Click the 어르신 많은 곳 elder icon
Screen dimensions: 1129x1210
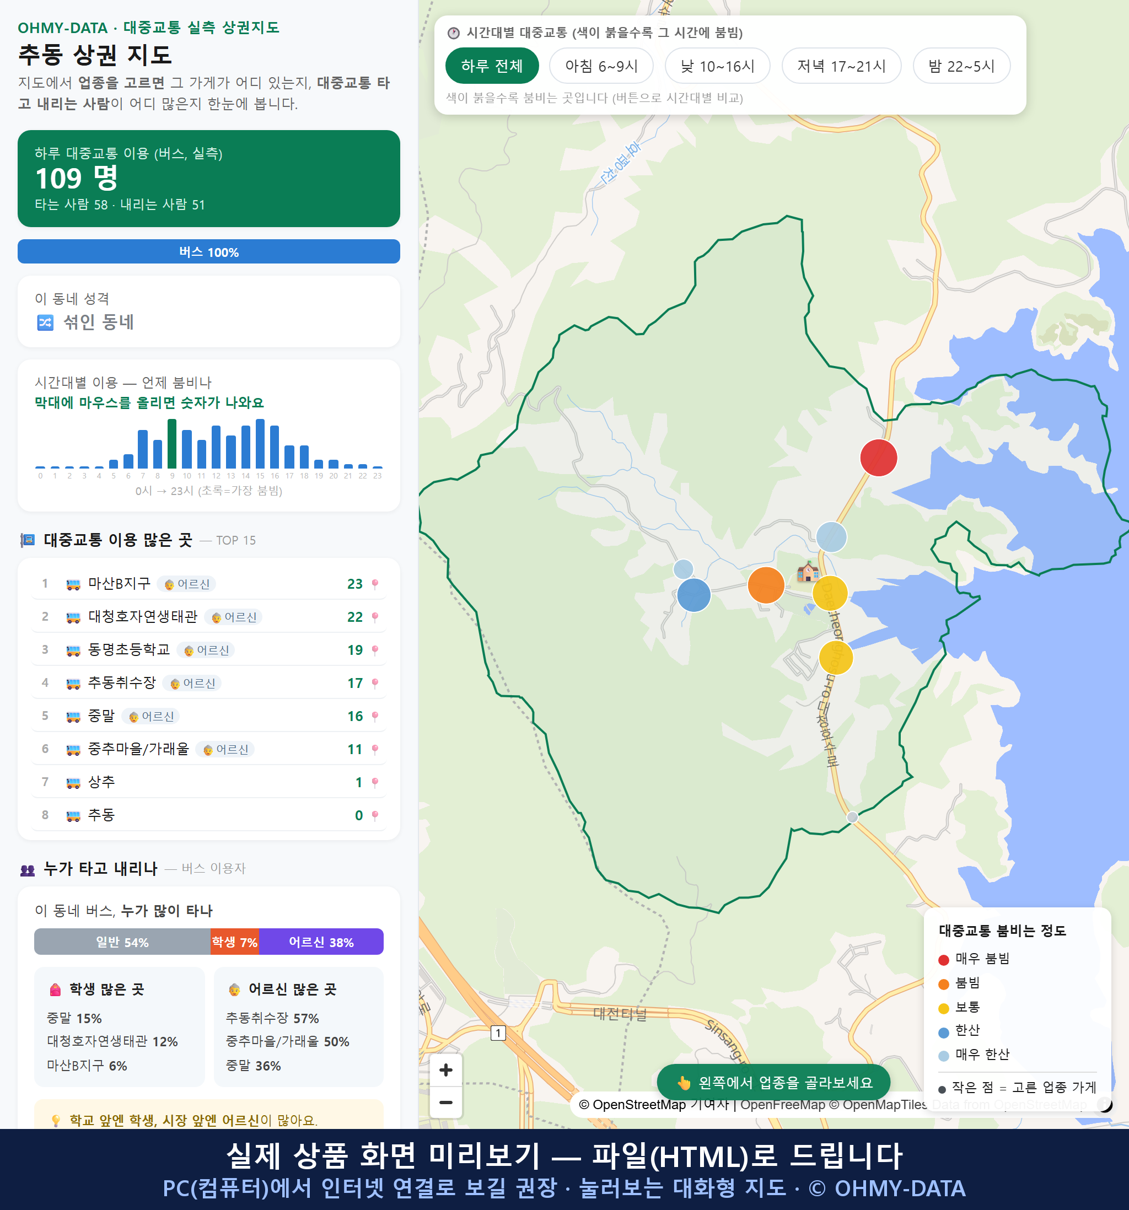pyautogui.click(x=234, y=989)
